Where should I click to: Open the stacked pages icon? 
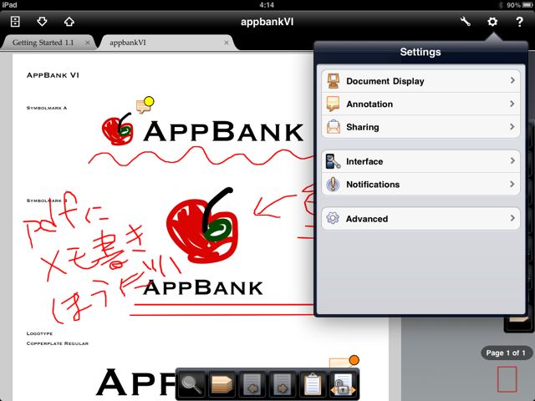click(222, 384)
